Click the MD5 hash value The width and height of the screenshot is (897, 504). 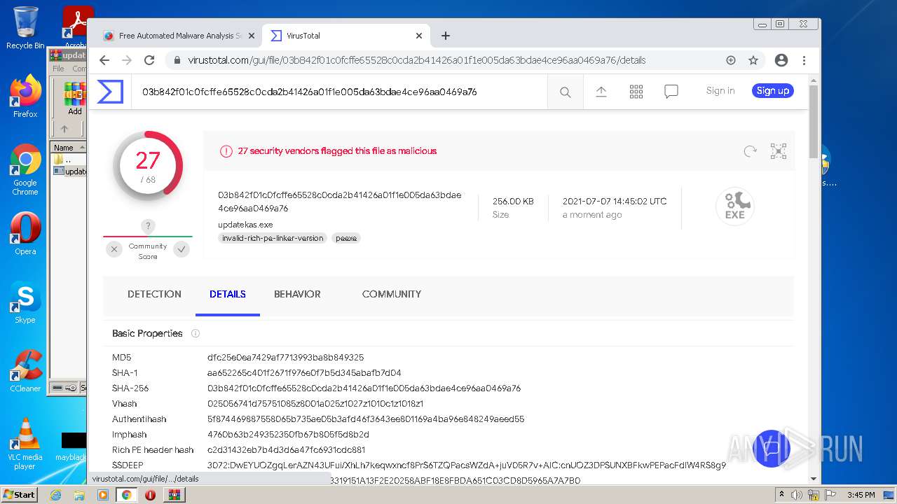tap(285, 358)
